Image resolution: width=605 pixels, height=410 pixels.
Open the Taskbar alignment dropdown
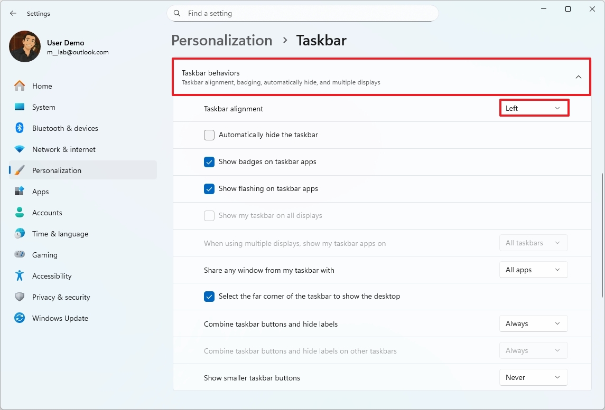click(534, 108)
